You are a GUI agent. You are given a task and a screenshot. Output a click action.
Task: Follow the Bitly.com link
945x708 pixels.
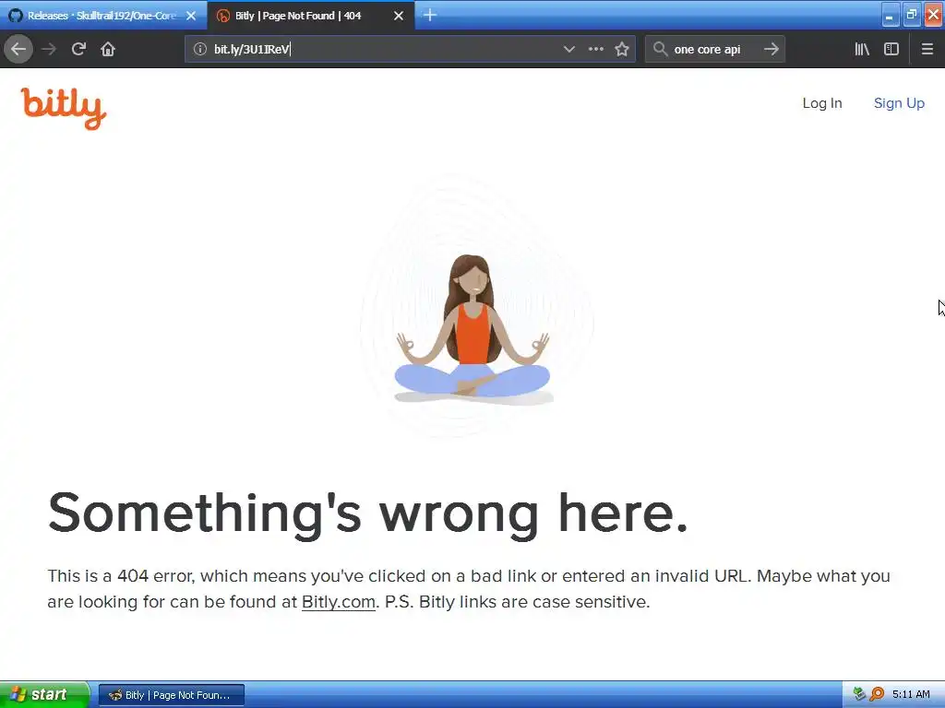tap(338, 602)
